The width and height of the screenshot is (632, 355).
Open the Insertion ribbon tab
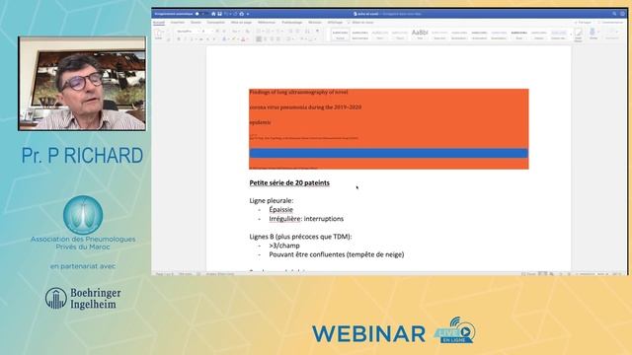tap(178, 23)
